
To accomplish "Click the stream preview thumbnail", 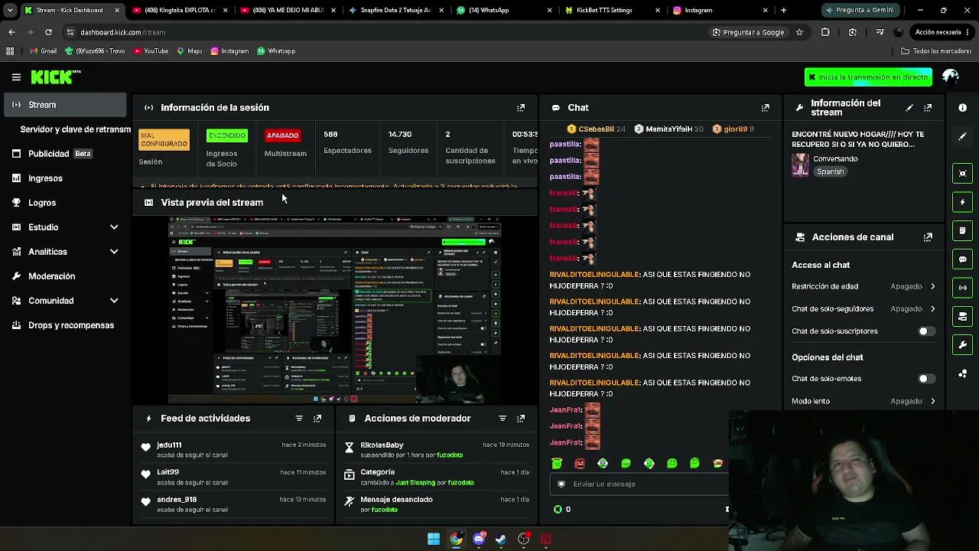I will (334, 310).
